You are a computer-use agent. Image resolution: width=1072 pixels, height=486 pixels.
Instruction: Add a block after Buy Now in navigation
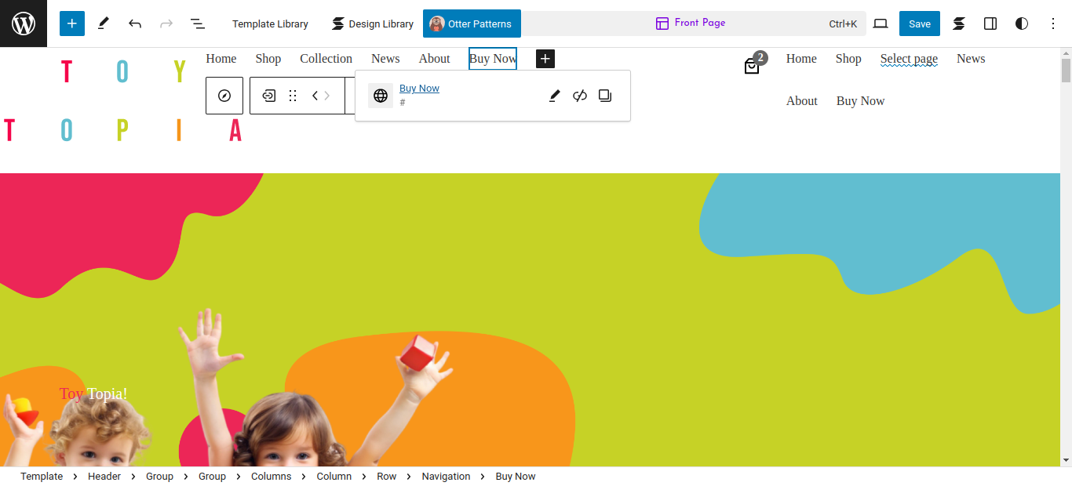pos(545,59)
